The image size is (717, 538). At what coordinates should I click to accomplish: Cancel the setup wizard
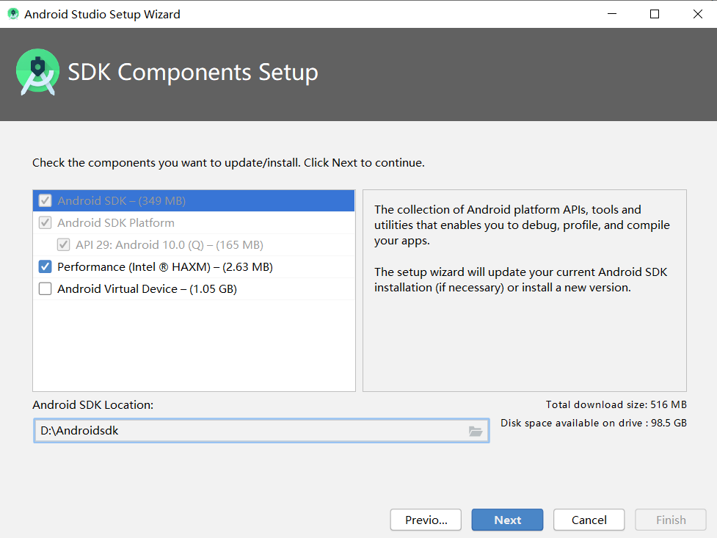coord(589,520)
